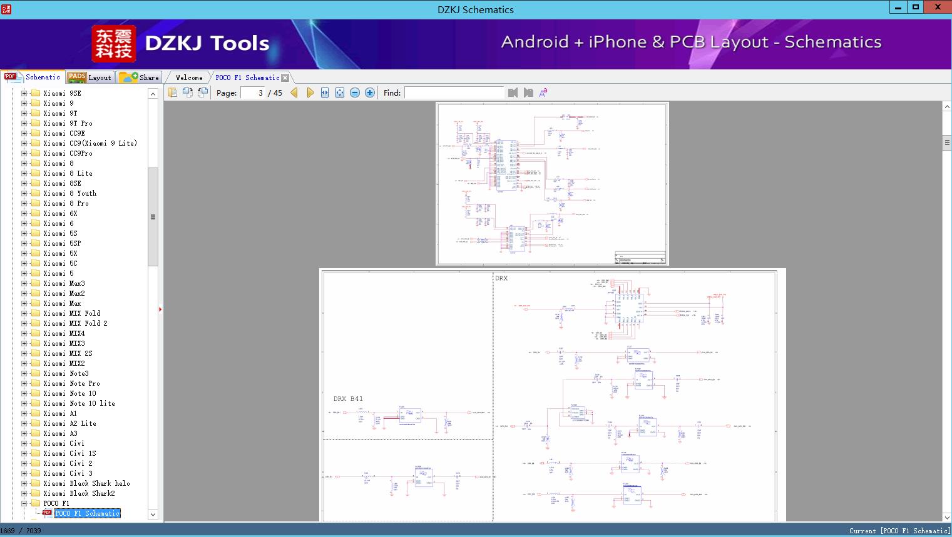Toggle match case search option
The width and height of the screenshot is (952, 537).
click(x=543, y=93)
